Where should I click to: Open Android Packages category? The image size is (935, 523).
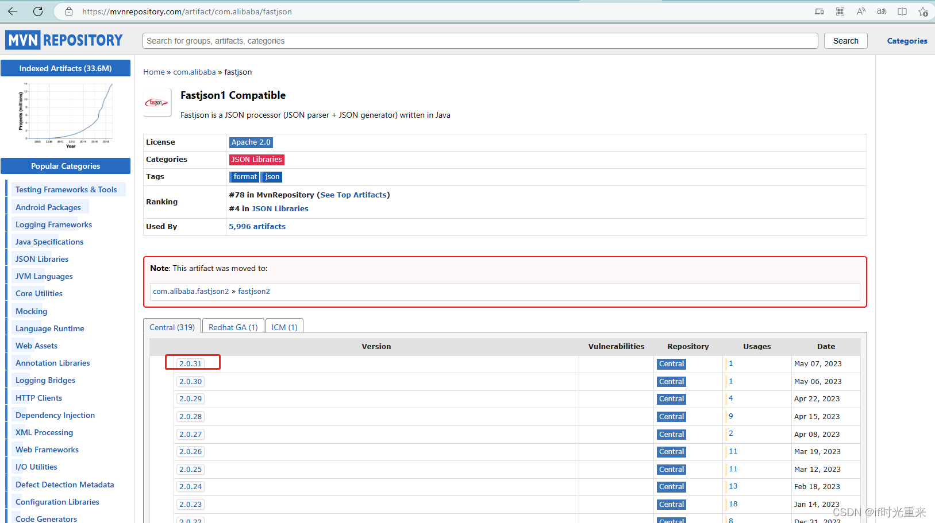click(x=48, y=207)
